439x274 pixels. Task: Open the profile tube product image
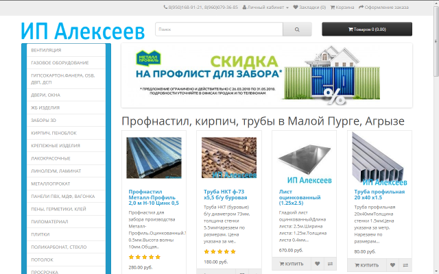pyautogui.click(x=379, y=159)
